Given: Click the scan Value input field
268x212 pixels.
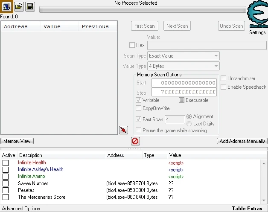Looking at the screenshot, I should tap(207, 45).
